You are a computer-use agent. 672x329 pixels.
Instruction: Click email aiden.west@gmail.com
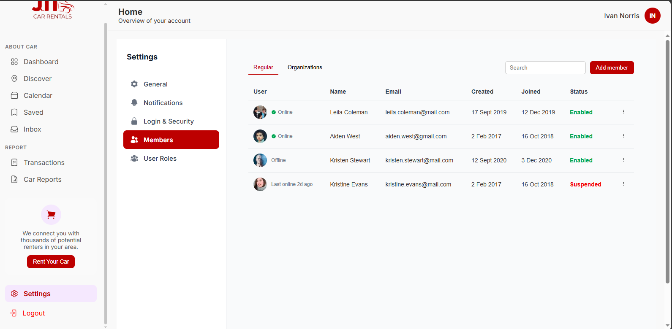coord(416,136)
